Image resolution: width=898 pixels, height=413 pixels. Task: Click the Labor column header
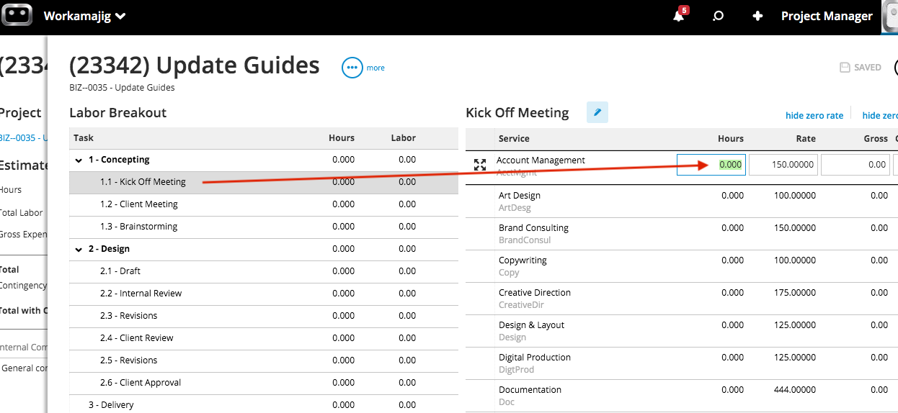(x=404, y=138)
